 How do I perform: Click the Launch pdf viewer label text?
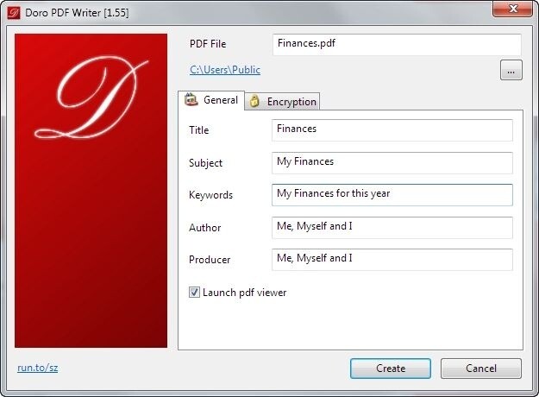coord(244,293)
